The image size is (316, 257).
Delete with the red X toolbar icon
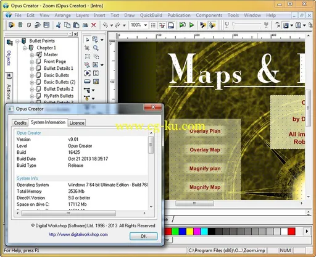coord(94,25)
